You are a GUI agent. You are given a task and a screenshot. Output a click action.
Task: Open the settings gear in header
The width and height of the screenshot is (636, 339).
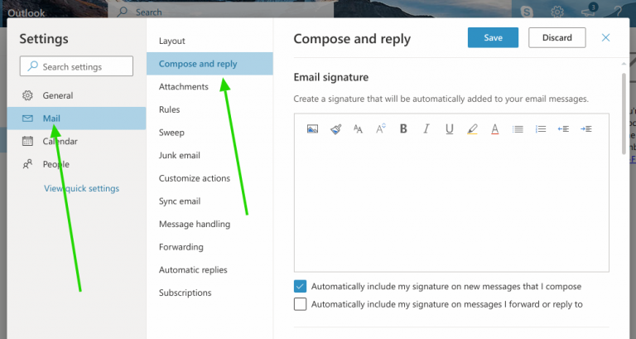(x=557, y=12)
